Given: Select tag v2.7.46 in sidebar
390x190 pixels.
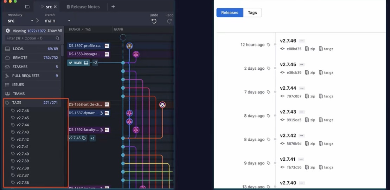Looking at the screenshot, I should (x=23, y=111).
